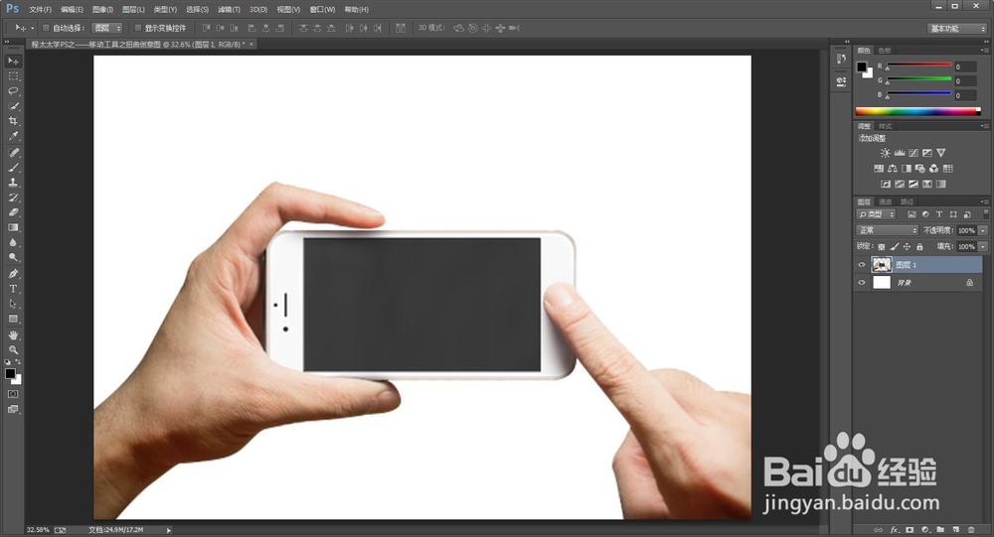The image size is (994, 537).
Task: Open the Color panel flyout menu
Action: coord(984,50)
